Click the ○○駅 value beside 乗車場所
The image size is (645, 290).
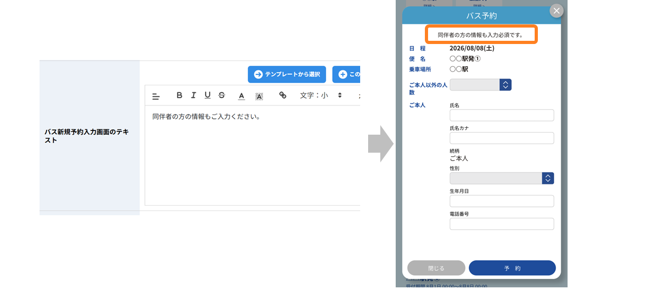[459, 69]
